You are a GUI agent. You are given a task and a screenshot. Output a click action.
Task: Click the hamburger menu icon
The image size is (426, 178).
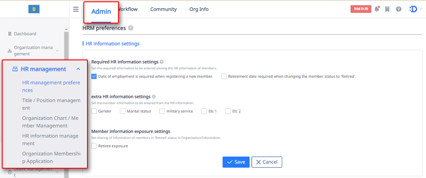pyautogui.click(x=76, y=9)
